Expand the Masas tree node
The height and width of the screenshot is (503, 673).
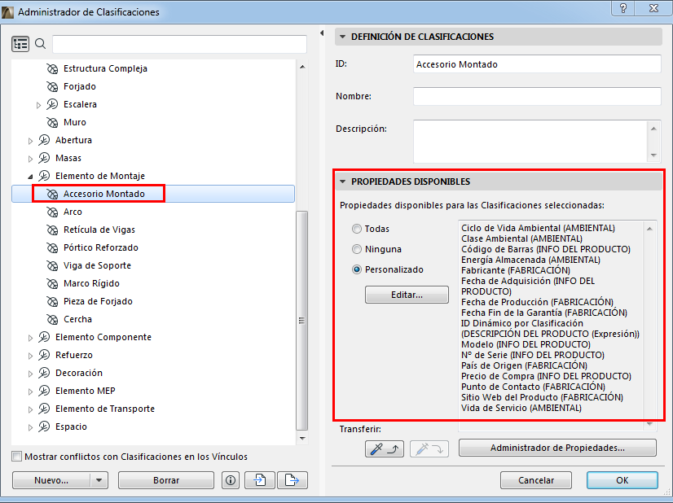tap(30, 159)
